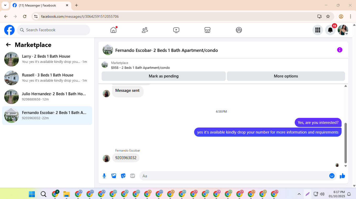Focus the Search Facebook field
This screenshot has height=199, width=356.
(x=53, y=30)
